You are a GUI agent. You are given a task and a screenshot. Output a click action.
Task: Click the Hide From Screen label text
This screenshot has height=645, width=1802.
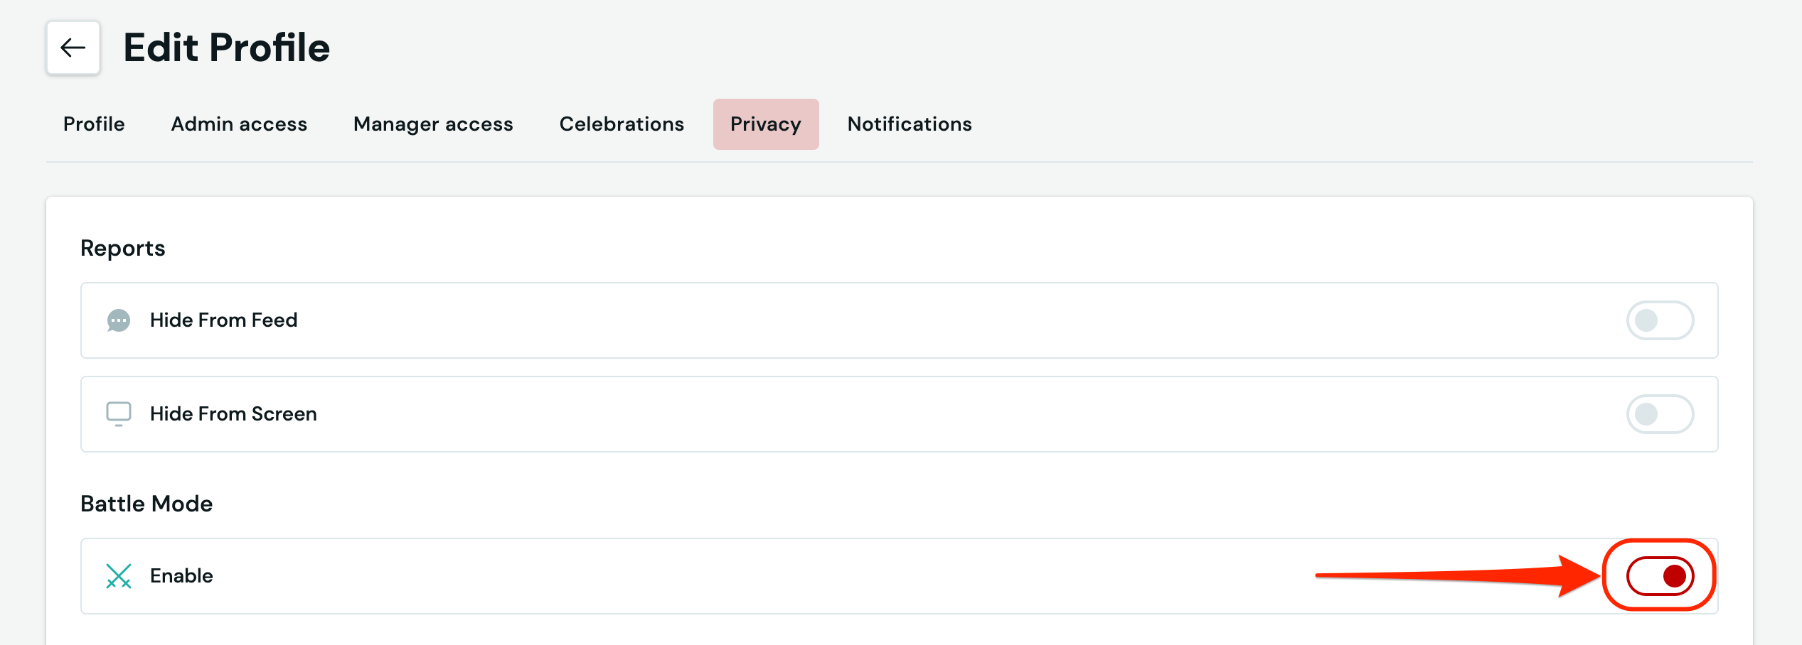pyautogui.click(x=233, y=414)
